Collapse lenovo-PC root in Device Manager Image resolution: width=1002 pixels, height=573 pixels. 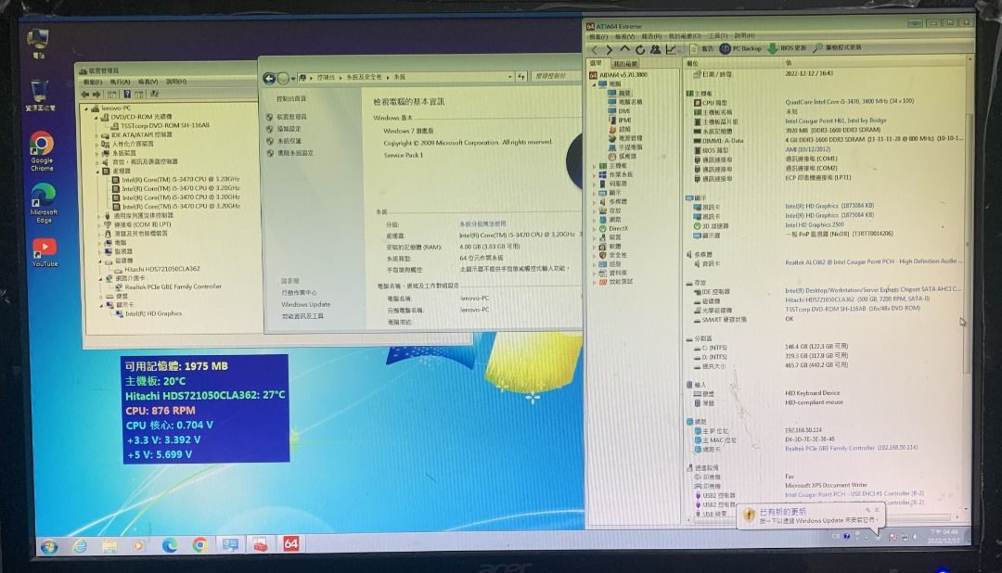point(87,108)
